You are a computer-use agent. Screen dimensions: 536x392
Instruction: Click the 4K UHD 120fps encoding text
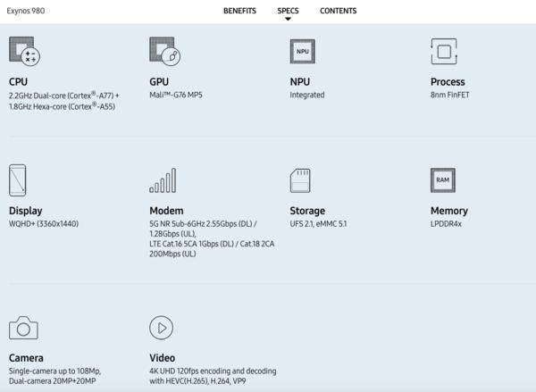[213, 371]
